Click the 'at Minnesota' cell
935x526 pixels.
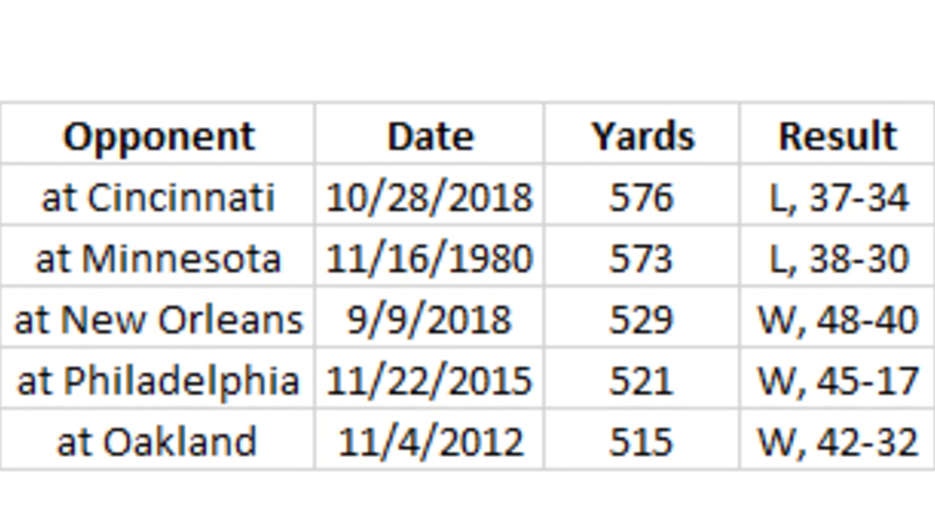[x=157, y=255]
